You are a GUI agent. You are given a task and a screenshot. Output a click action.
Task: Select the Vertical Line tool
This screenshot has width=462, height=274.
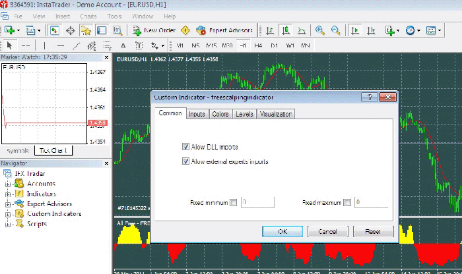[x=44, y=45]
